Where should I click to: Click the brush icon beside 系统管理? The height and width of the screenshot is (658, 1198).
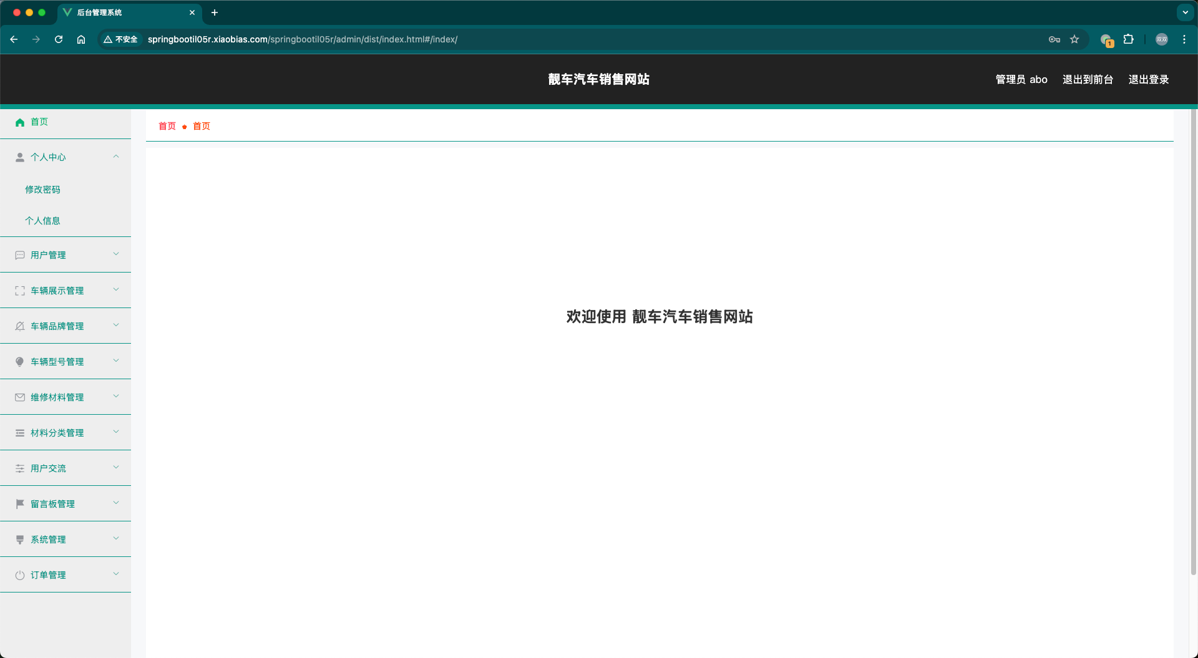(x=20, y=539)
